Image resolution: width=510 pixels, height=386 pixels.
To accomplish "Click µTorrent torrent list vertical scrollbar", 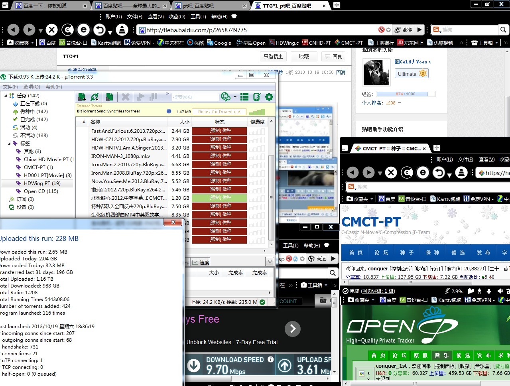I will coord(272,197).
